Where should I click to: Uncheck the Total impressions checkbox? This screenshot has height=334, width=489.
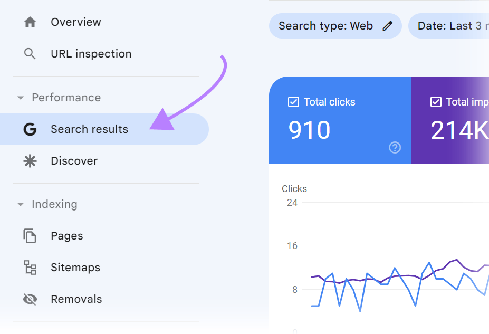(x=436, y=102)
